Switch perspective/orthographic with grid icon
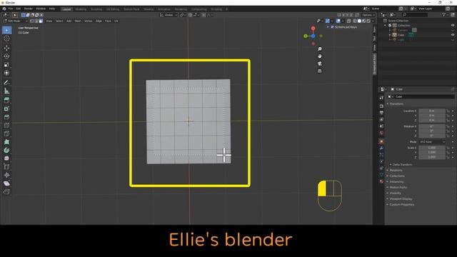Image resolution: width=457 pixels, height=257 pixels. coord(320,71)
